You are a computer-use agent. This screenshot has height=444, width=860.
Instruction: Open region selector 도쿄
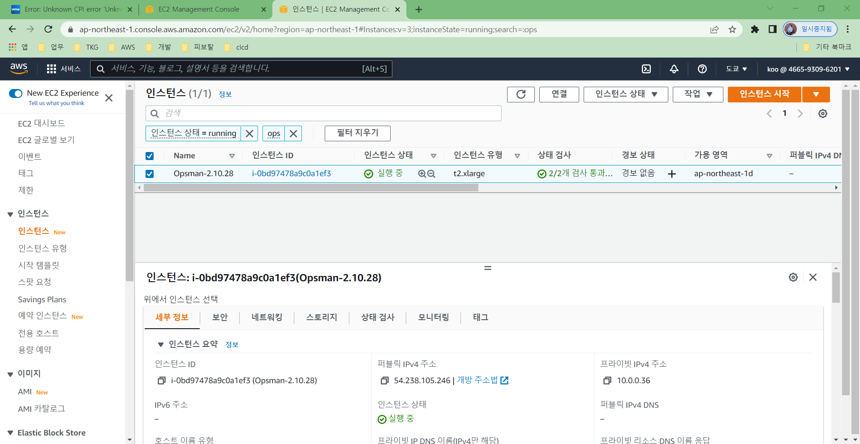tap(736, 69)
